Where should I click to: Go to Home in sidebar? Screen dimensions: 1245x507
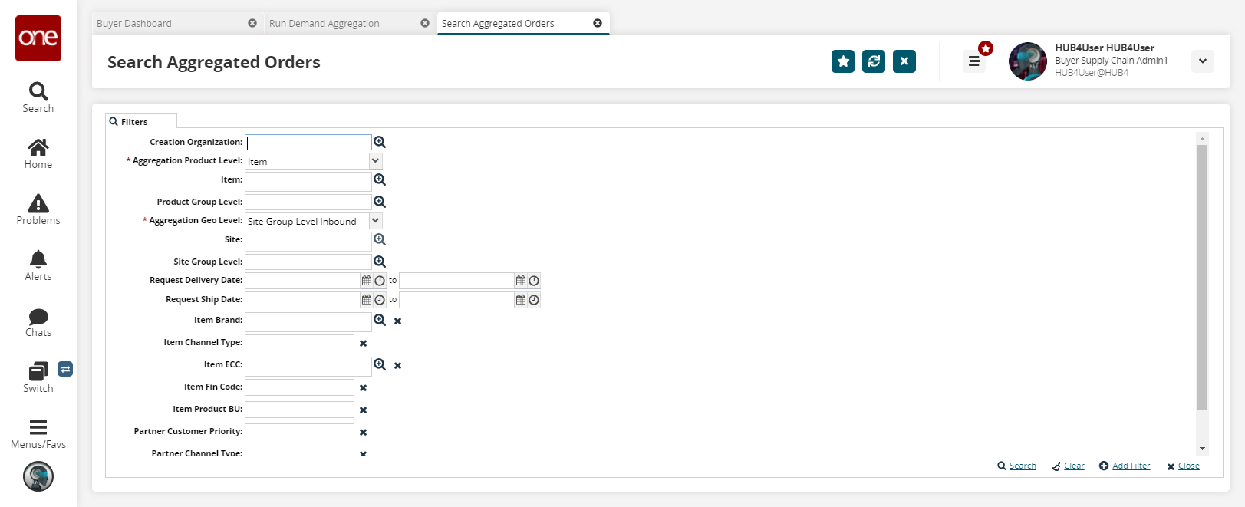coord(38,153)
